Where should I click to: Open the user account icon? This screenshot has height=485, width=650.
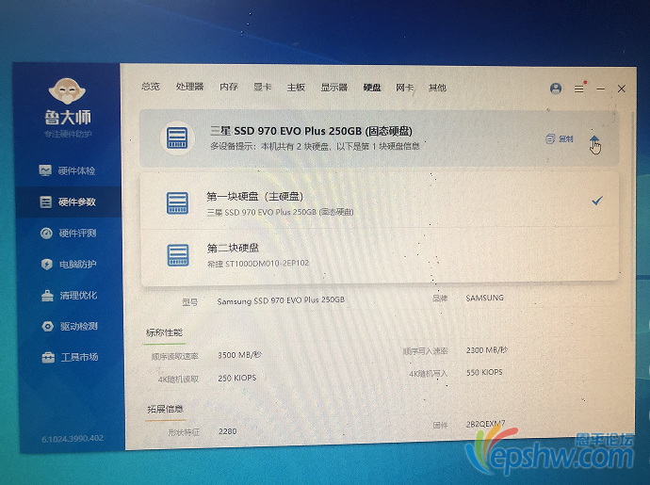click(556, 89)
